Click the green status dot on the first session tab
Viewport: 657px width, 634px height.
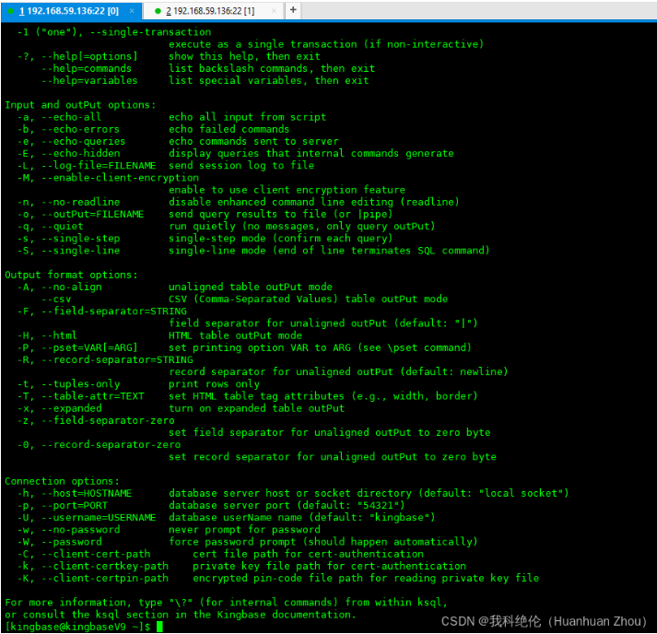(9, 11)
